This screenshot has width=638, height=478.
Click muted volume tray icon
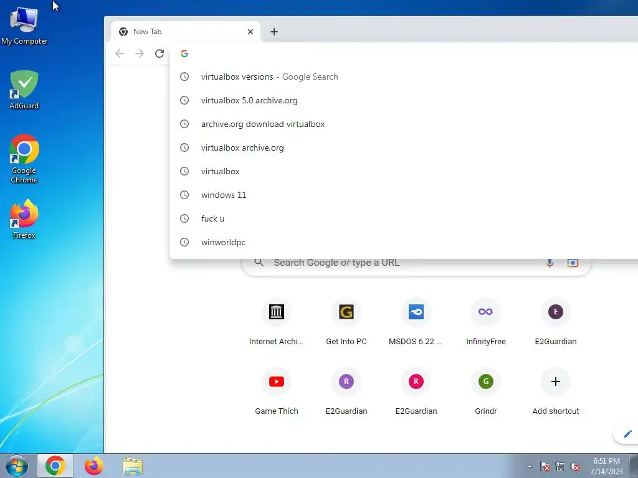pyautogui.click(x=575, y=466)
